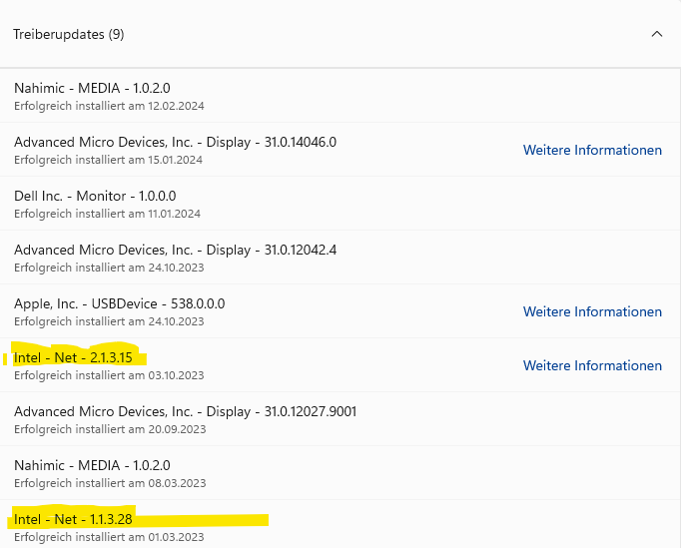This screenshot has width=681, height=548.
Task: Select Apple, Inc. USBDevice 538.0.0.0
Action: click(x=340, y=310)
